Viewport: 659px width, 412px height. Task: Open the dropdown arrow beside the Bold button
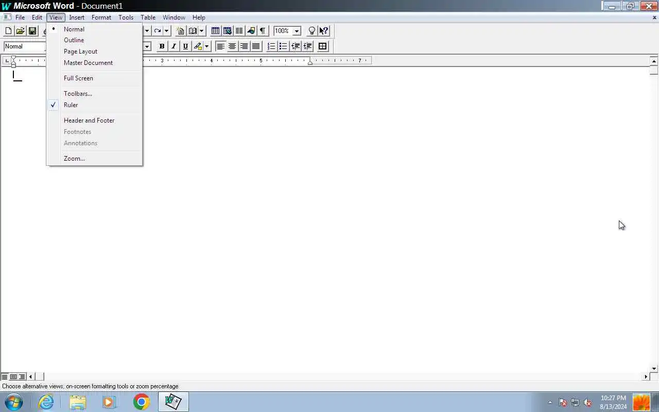(147, 46)
